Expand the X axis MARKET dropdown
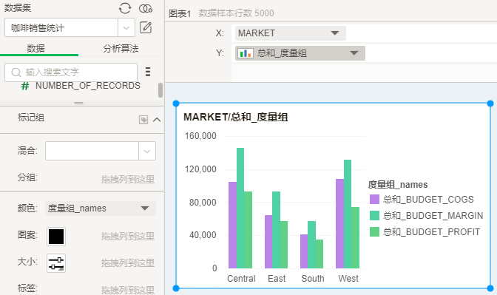The width and height of the screenshot is (497, 295). [335, 33]
